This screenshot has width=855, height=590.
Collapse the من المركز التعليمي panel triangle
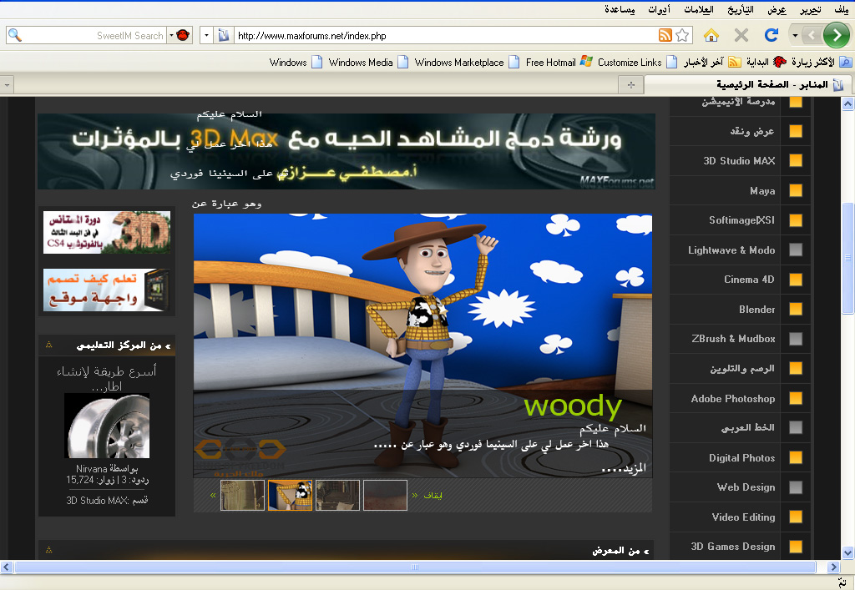pyautogui.click(x=48, y=345)
